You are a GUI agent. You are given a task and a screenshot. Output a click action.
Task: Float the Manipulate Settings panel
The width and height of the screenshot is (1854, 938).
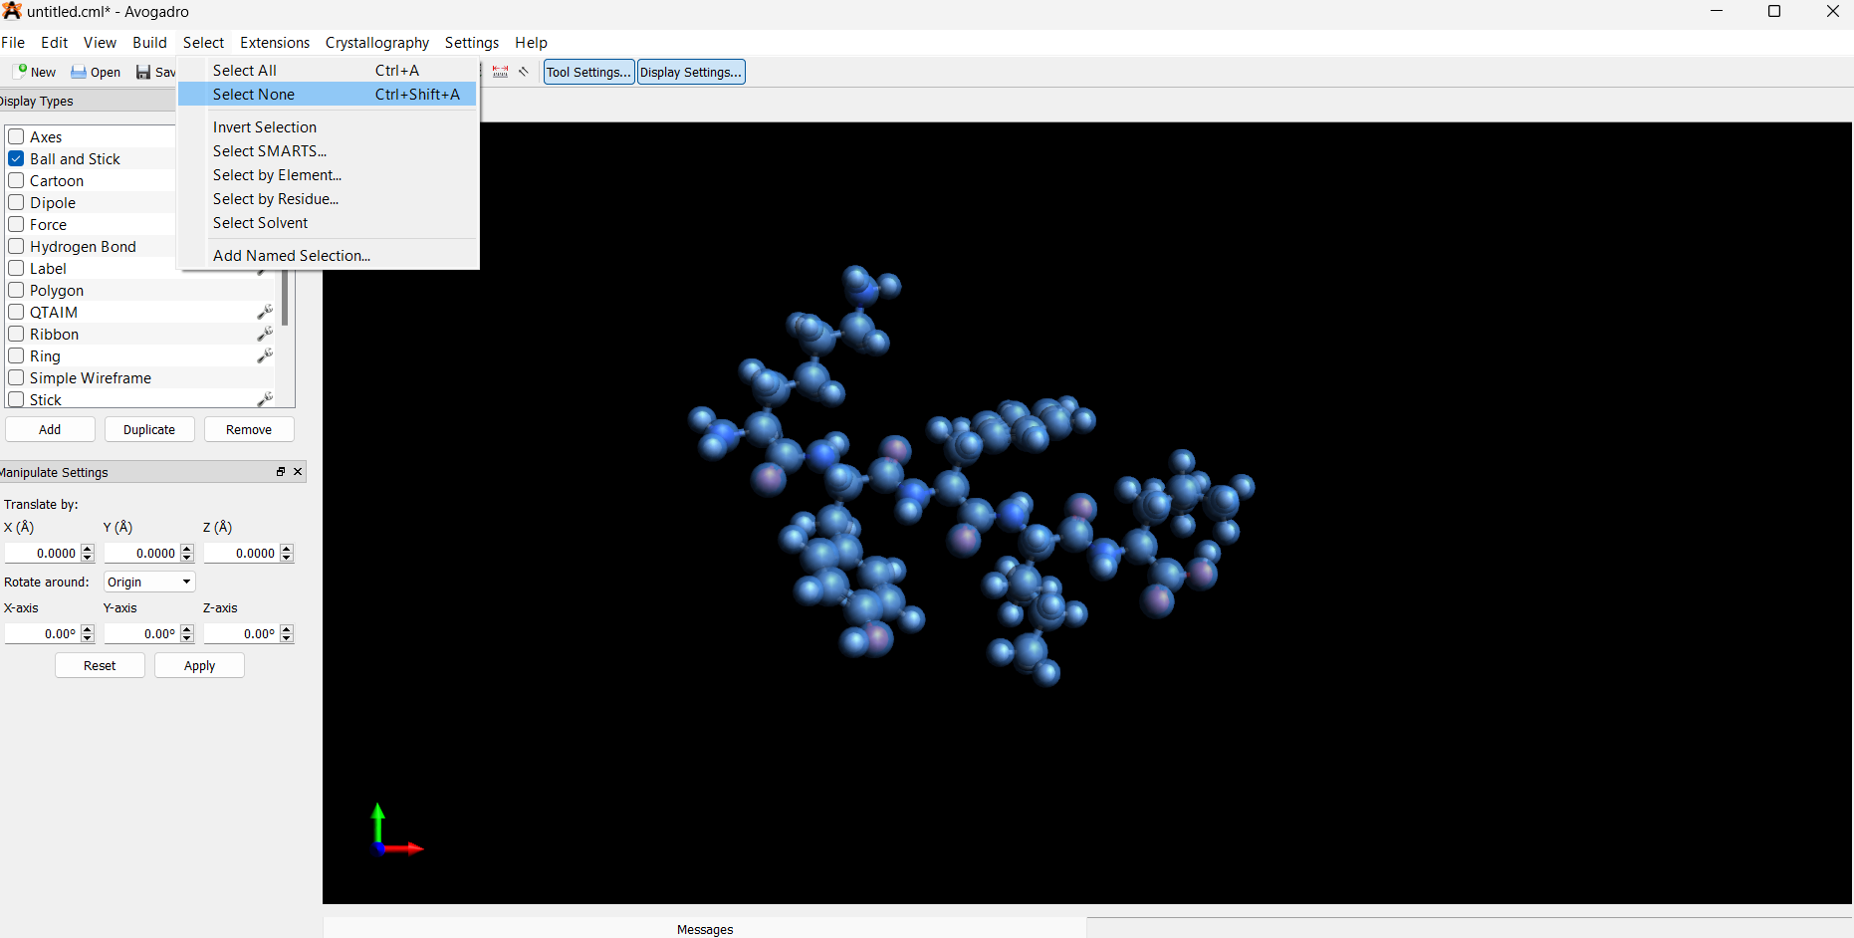coord(281,472)
